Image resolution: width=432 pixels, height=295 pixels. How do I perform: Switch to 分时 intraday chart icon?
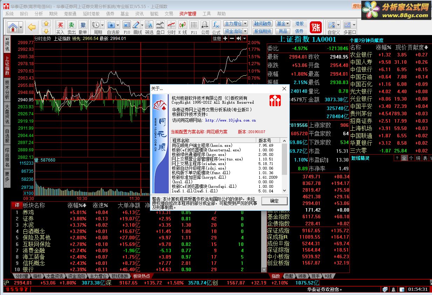[171, 27]
